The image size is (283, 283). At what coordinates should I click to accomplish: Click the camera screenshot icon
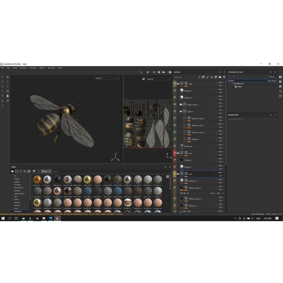coord(170,72)
